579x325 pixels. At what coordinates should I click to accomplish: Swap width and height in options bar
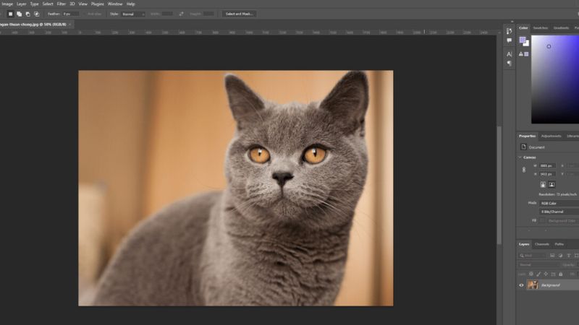181,14
